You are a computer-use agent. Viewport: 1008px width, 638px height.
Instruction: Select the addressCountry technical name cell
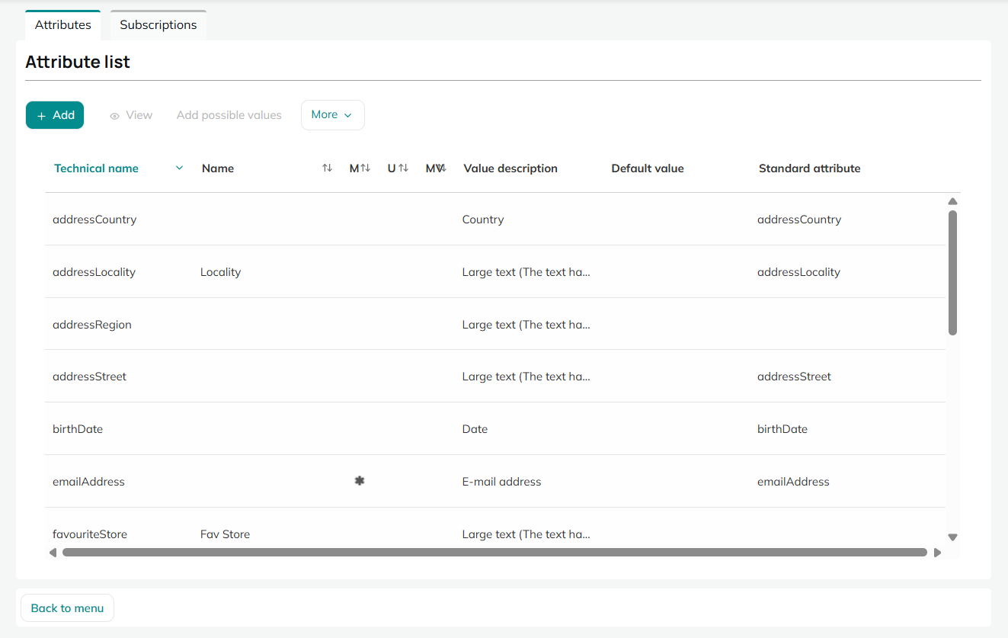pyautogui.click(x=94, y=220)
